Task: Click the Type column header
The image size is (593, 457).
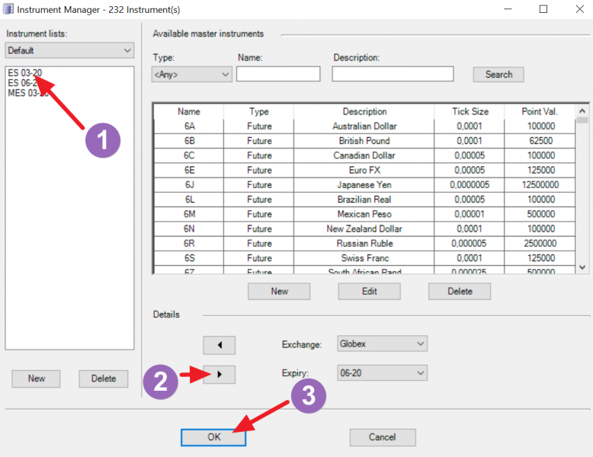Action: click(x=259, y=111)
